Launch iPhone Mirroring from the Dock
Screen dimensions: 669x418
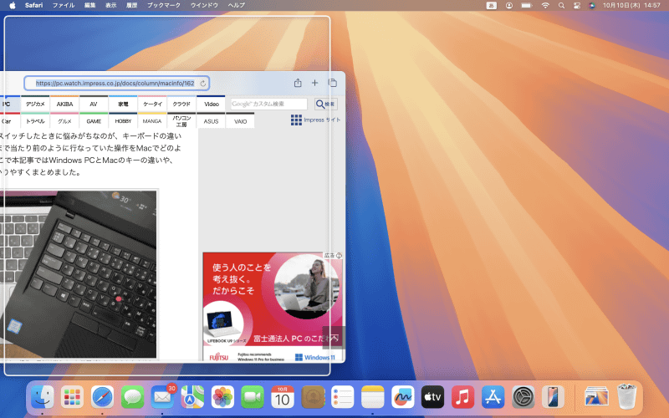tap(553, 397)
